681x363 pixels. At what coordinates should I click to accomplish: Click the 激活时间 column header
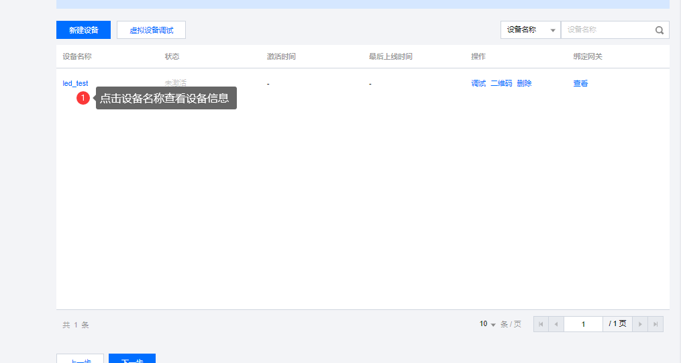(281, 56)
